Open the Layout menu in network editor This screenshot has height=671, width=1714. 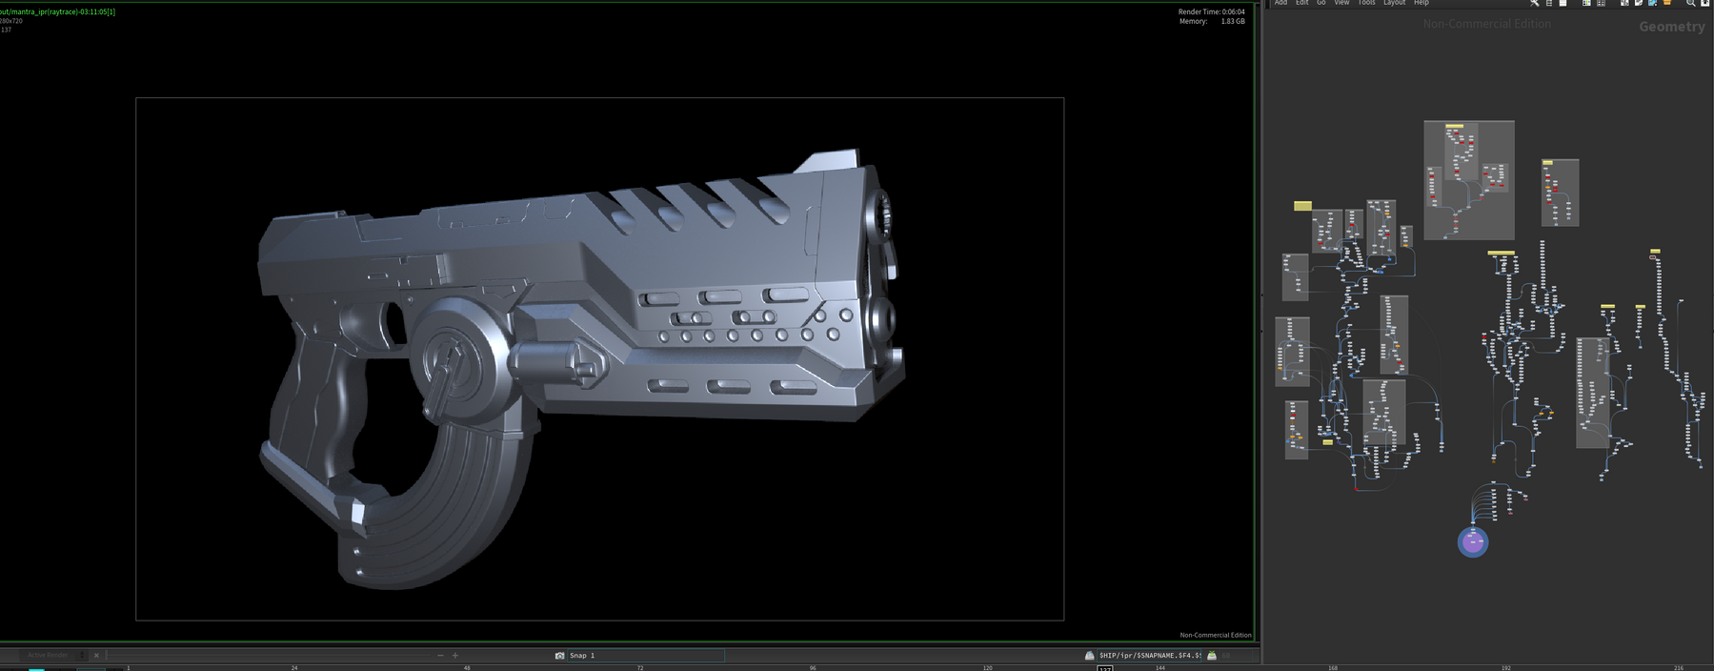click(x=1394, y=3)
